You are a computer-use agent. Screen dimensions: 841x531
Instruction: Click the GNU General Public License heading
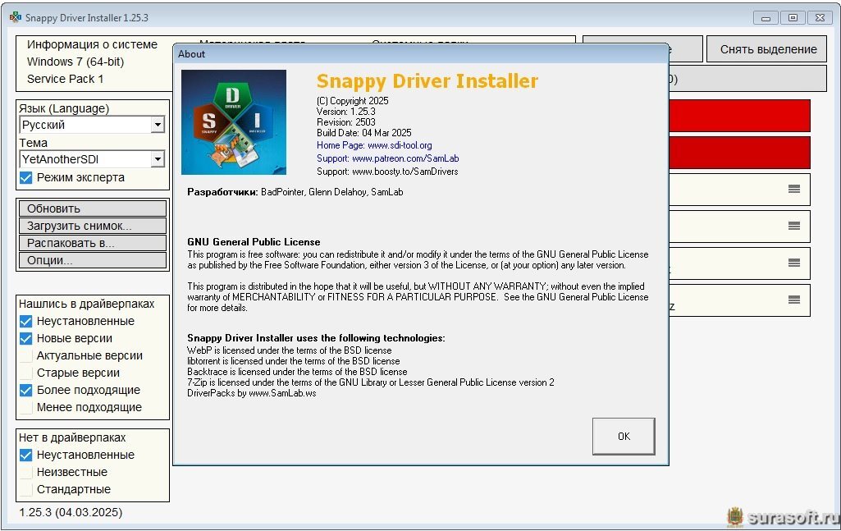pos(254,242)
